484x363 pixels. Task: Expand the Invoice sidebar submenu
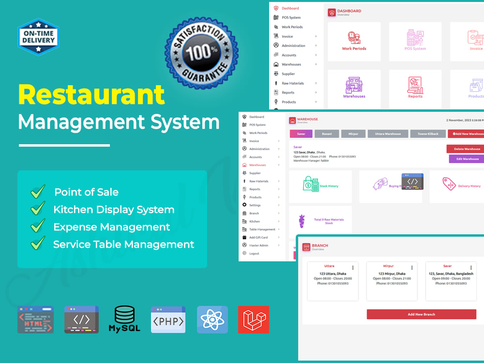(279, 141)
